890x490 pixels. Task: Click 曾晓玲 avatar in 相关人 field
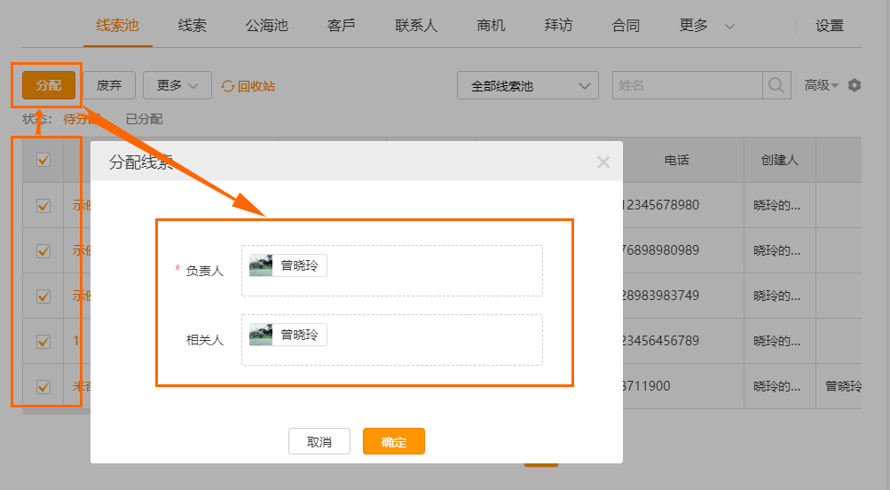point(261,335)
